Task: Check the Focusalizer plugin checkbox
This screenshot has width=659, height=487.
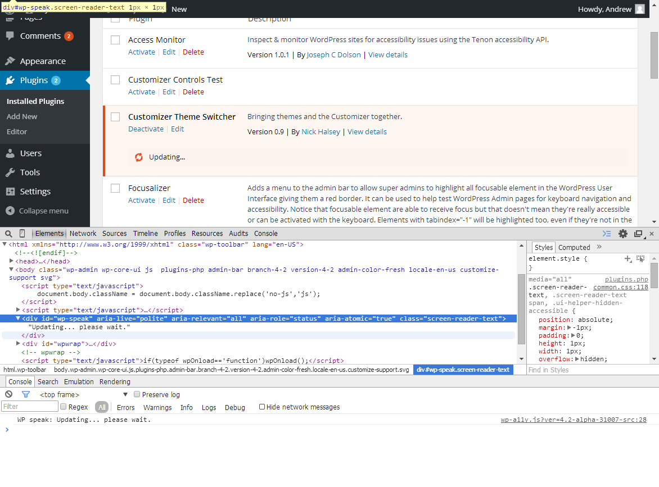Action: coord(115,188)
